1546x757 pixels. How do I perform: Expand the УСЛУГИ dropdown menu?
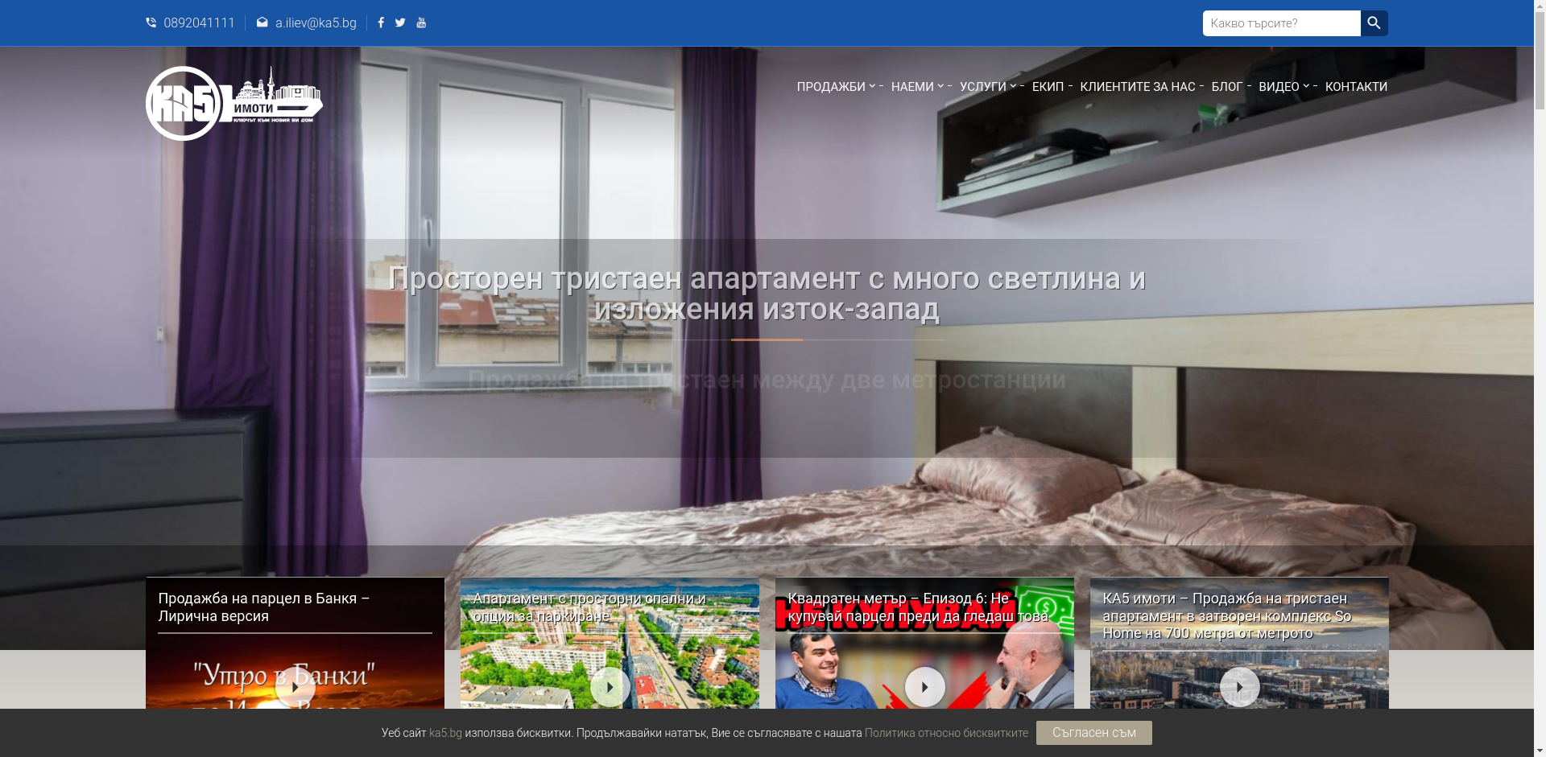point(986,87)
